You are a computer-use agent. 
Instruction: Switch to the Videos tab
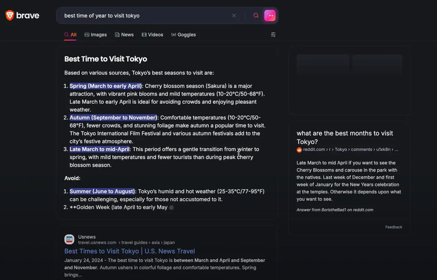click(x=152, y=35)
